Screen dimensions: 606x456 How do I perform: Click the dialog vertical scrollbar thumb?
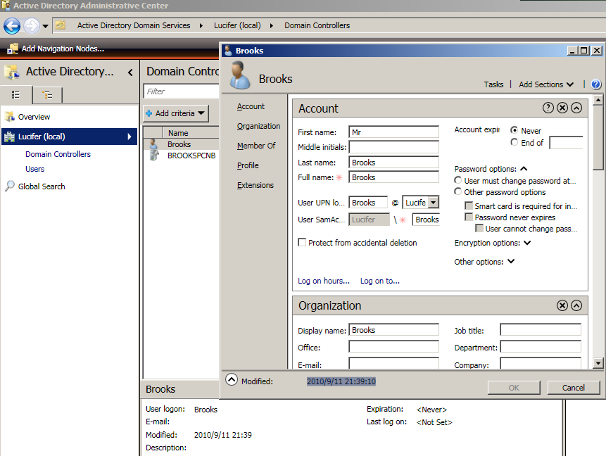598,137
